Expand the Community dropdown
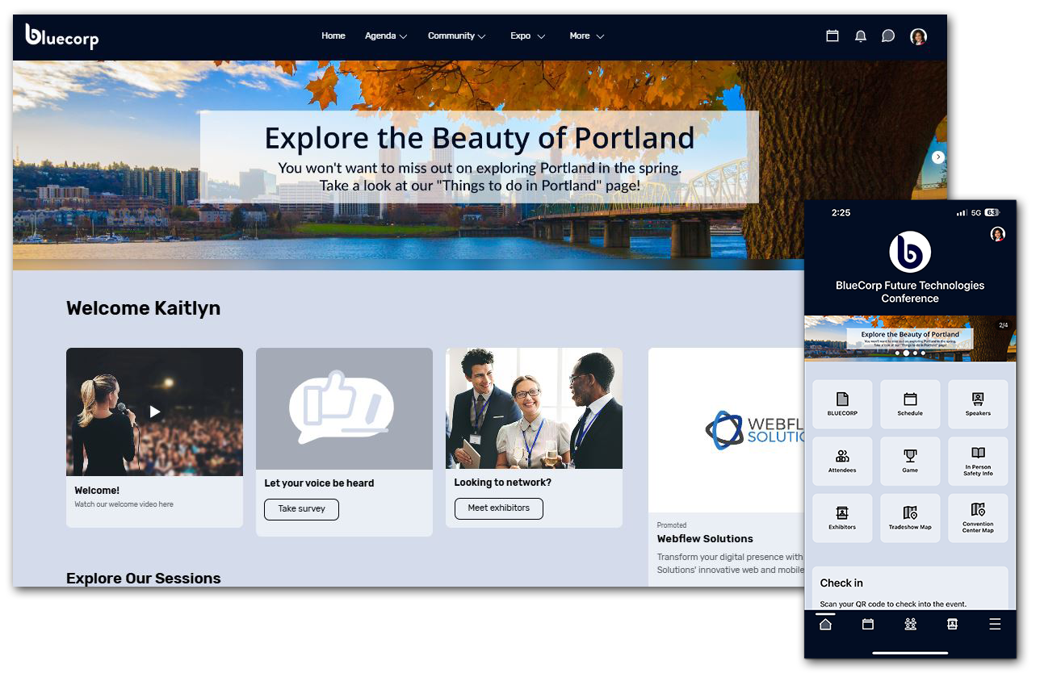This screenshot has height=673, width=1040. pos(456,36)
